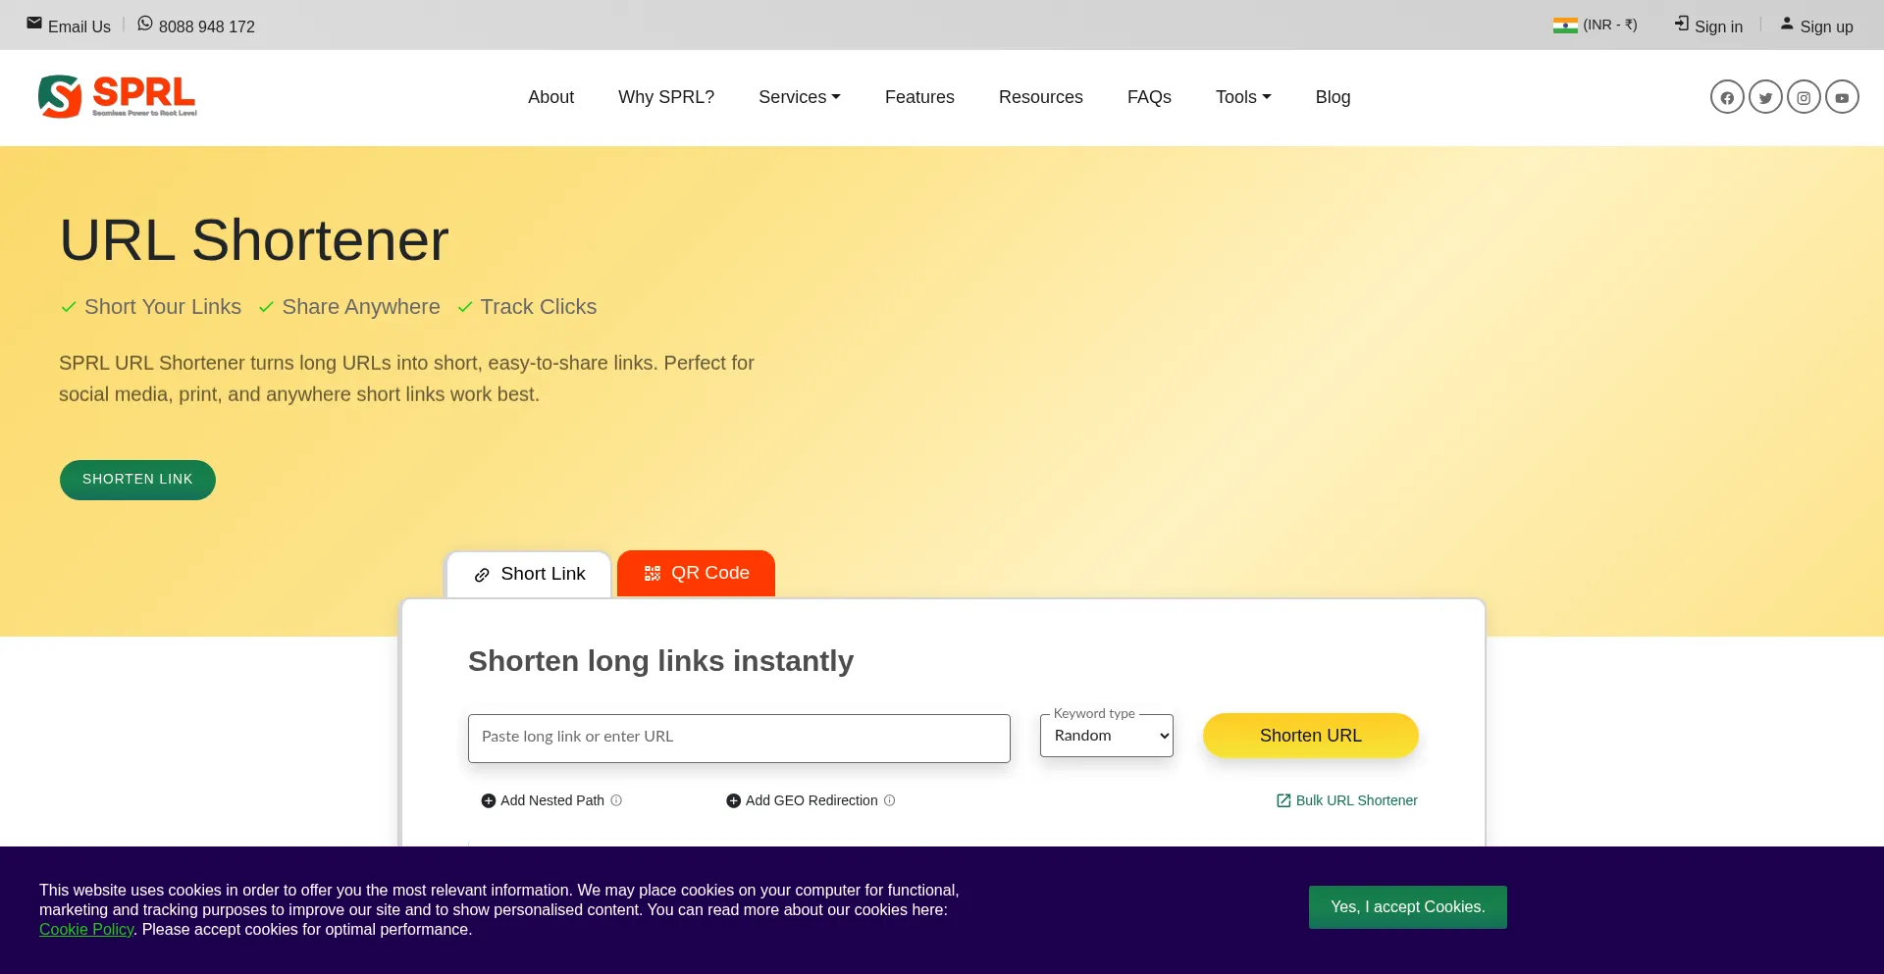The height and width of the screenshot is (974, 1884).
Task: Open the INR currency selector
Action: (x=1596, y=26)
